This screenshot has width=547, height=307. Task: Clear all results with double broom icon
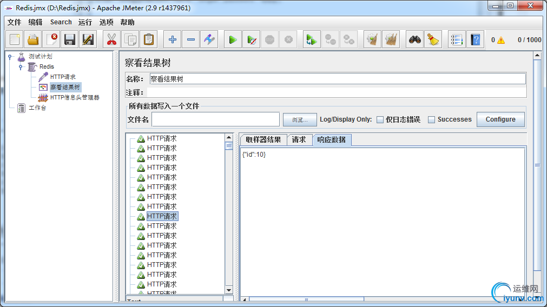(x=391, y=39)
